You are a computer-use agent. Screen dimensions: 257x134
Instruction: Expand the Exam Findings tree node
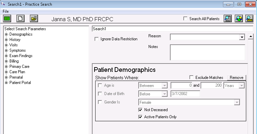coord(6,56)
